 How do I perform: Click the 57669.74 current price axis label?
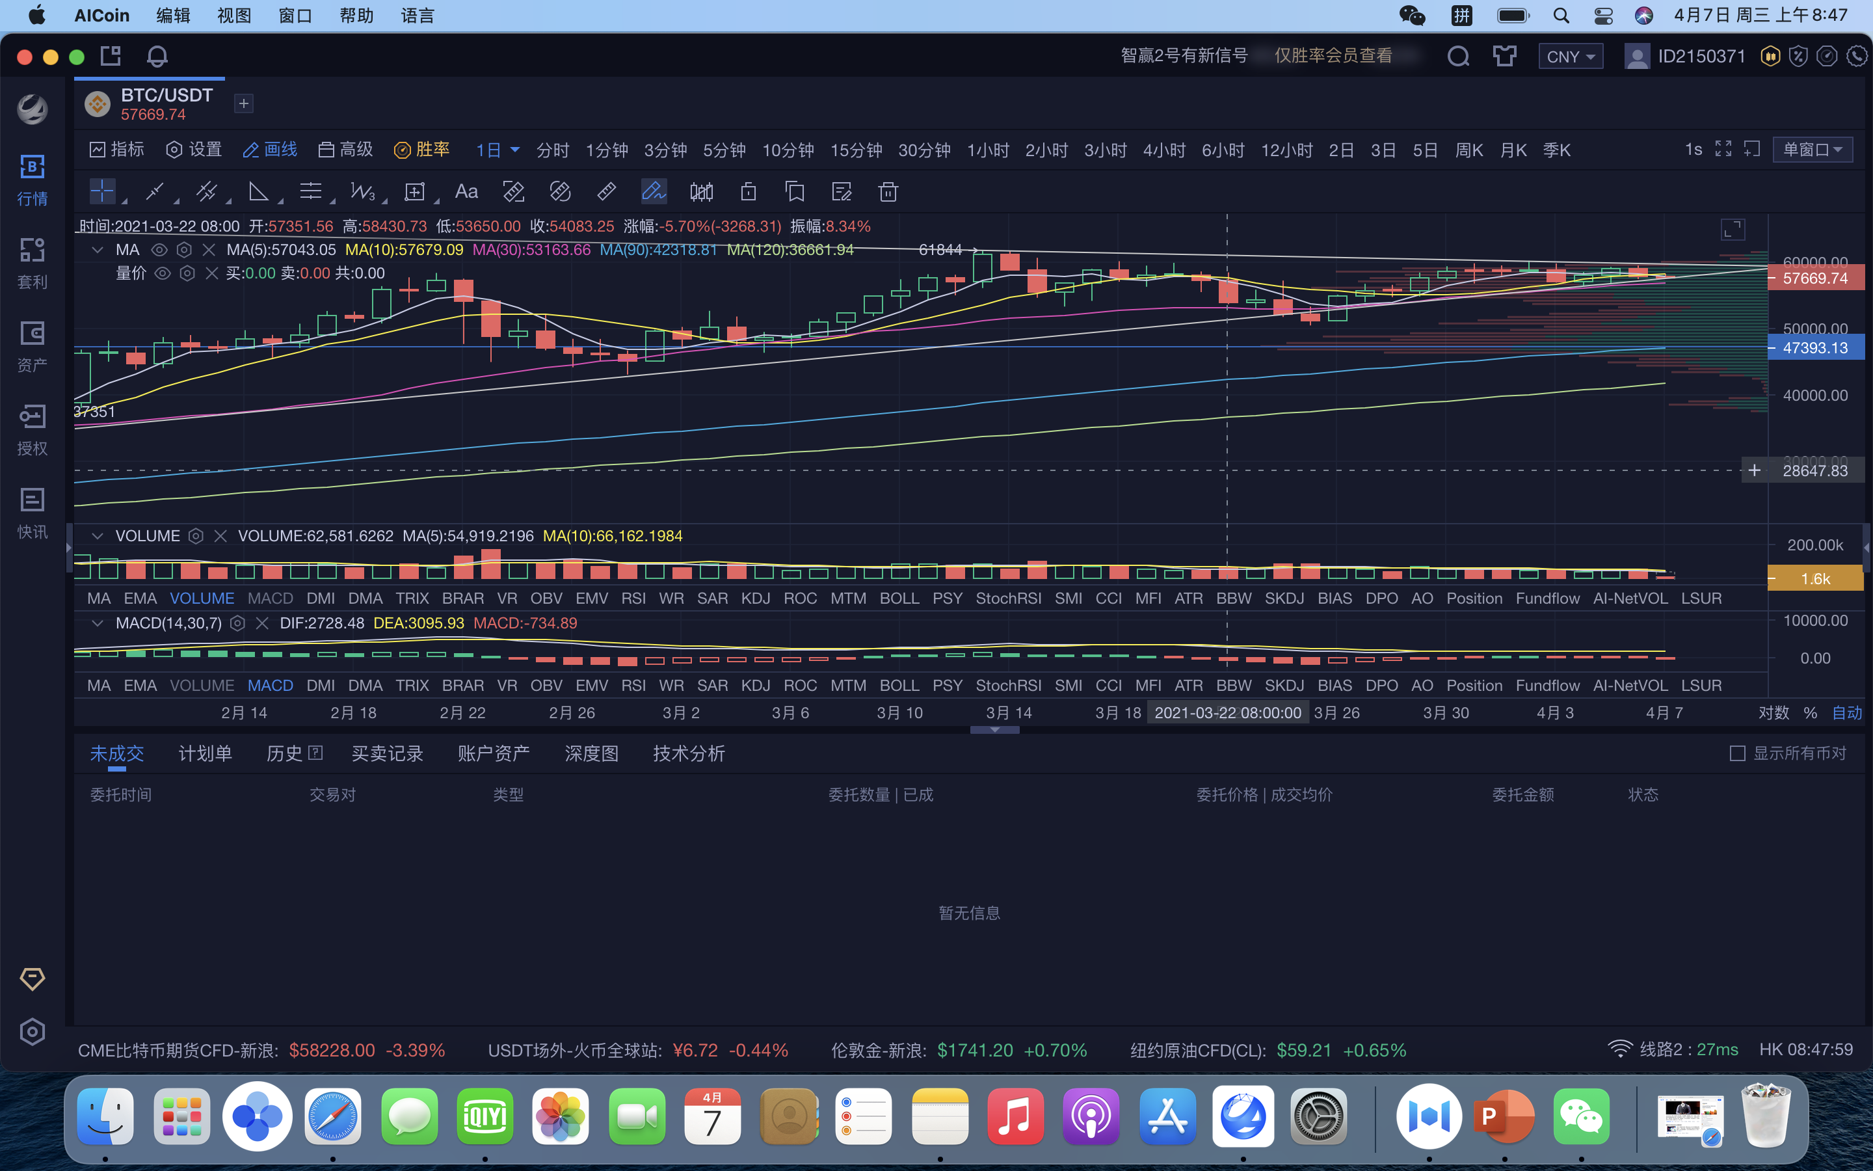click(1816, 279)
